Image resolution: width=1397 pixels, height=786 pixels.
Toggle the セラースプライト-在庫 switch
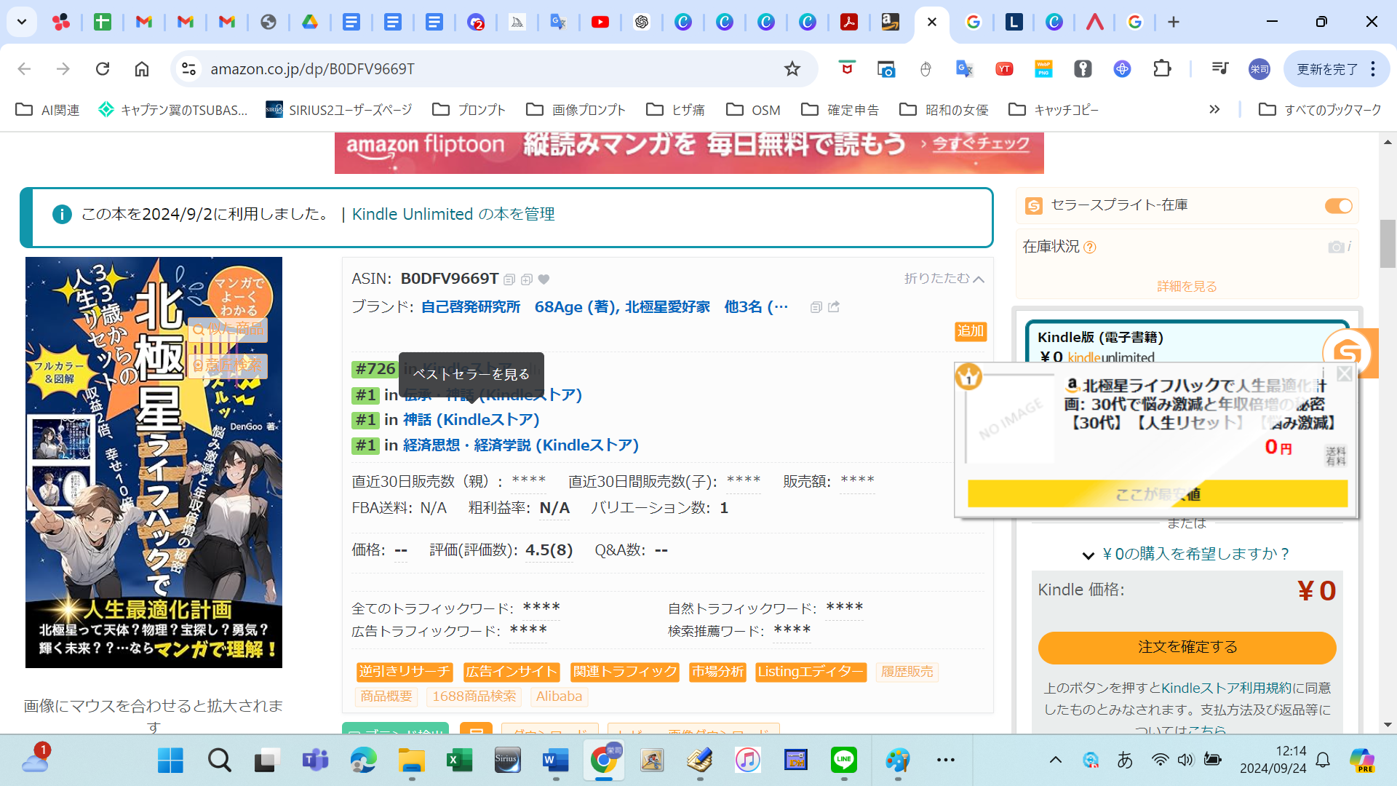pos(1338,206)
